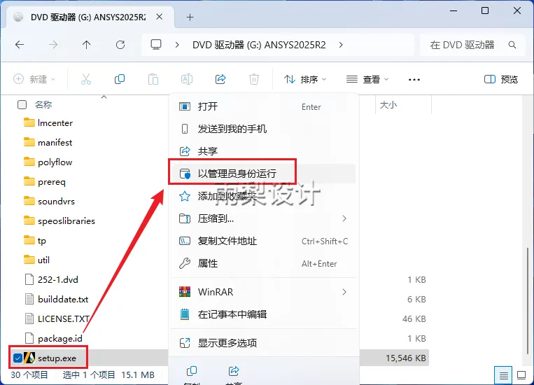Choose 添加到收藏夹 in context menu
Image resolution: width=534 pixels, height=385 pixels.
[x=264, y=196]
